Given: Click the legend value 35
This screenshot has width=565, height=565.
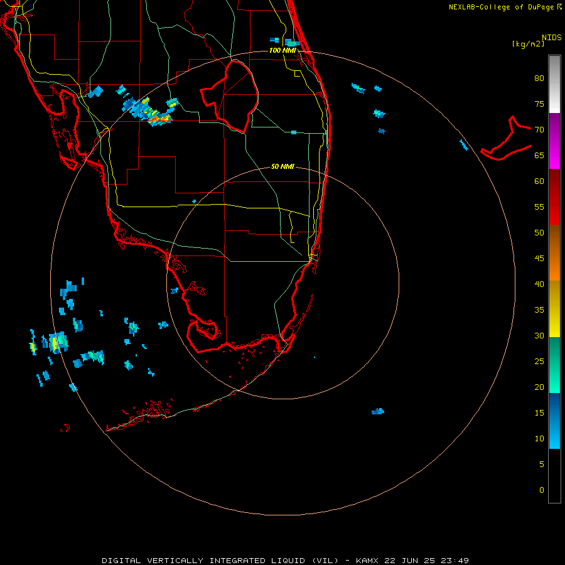Looking at the screenshot, I should coord(539,310).
